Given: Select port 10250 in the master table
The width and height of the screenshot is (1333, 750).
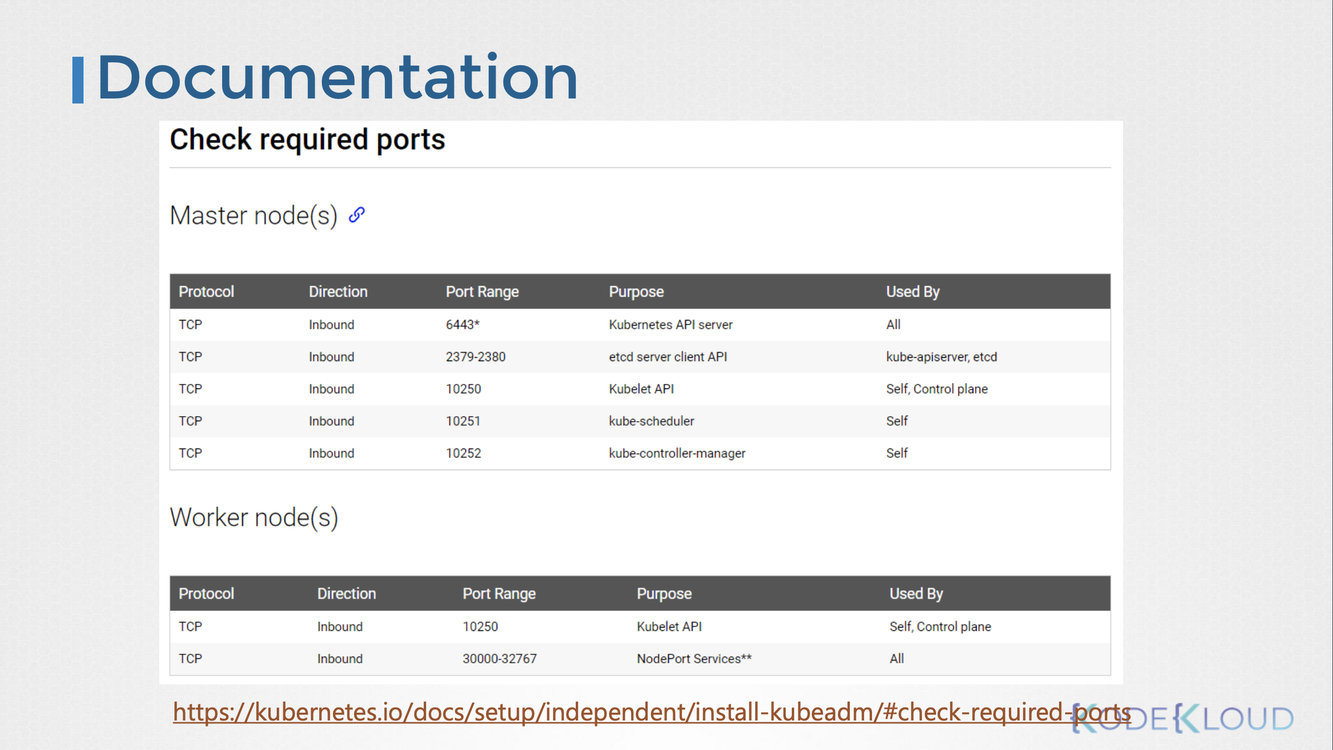Looking at the screenshot, I should click(x=463, y=389).
